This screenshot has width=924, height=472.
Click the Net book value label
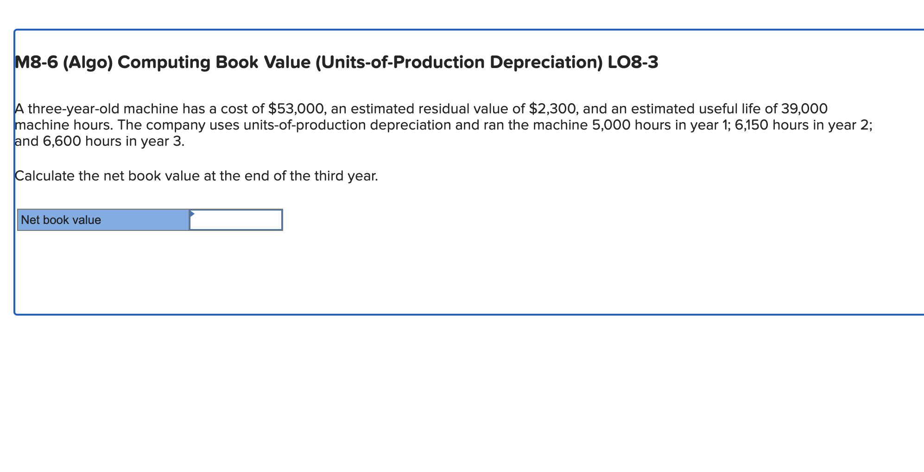pos(62,220)
